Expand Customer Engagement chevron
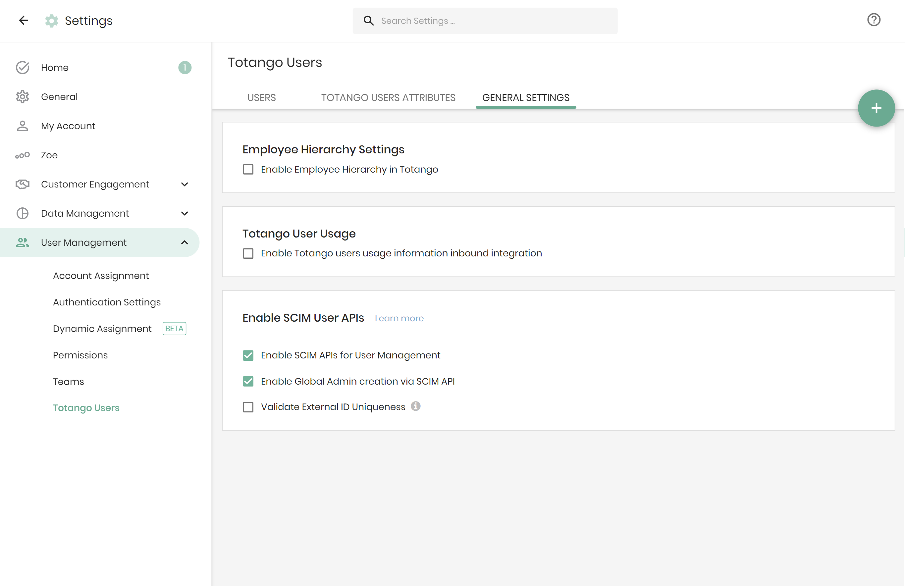Viewport: 905px width, 587px height. click(185, 185)
